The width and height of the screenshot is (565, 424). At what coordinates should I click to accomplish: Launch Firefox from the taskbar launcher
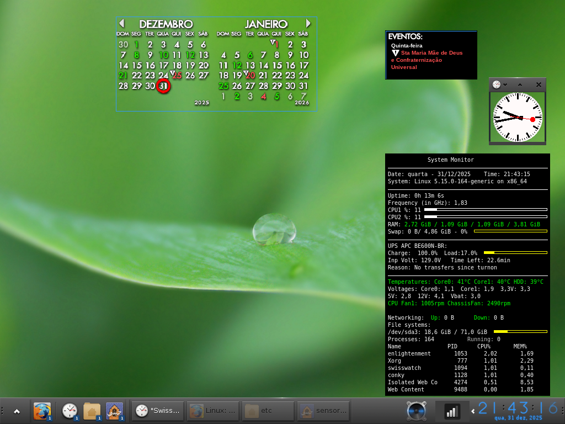[42, 411]
